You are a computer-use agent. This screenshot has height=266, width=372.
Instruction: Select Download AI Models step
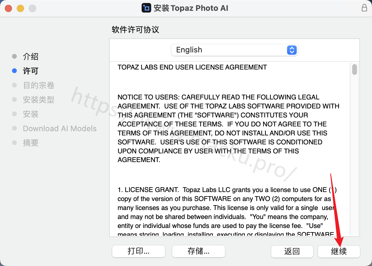tap(60, 129)
